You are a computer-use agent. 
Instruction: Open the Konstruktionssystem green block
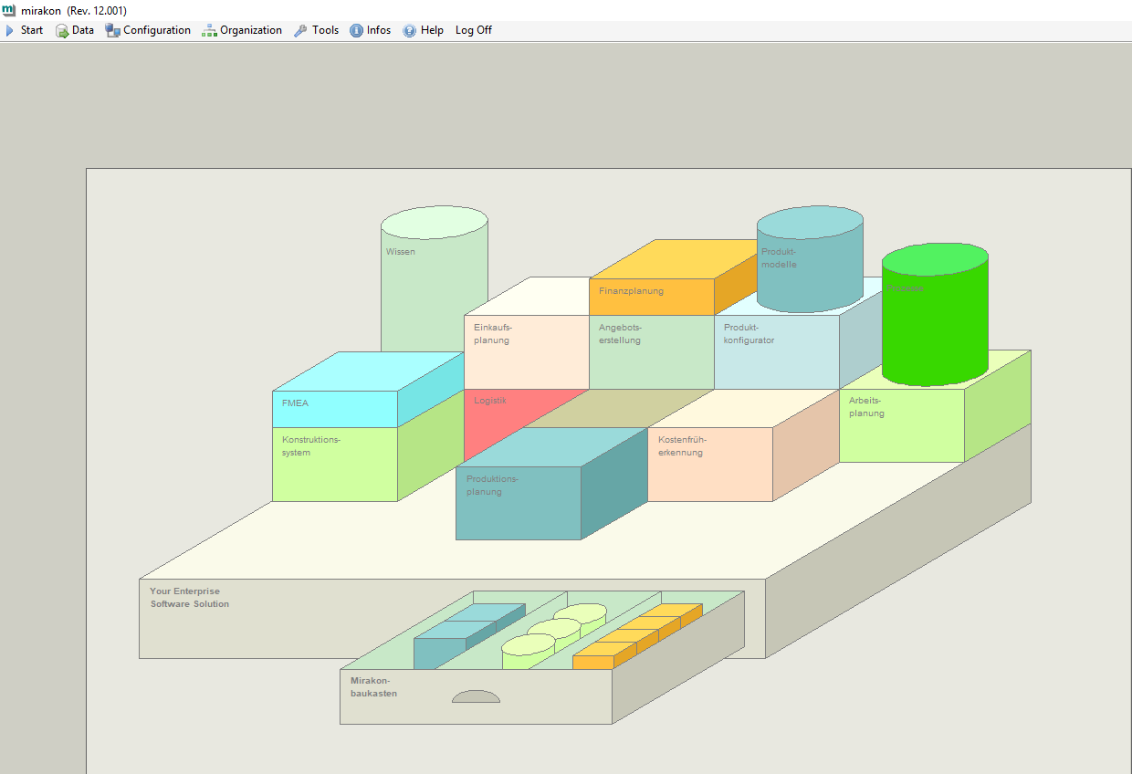click(x=335, y=464)
